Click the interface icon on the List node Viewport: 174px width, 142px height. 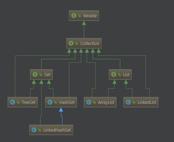(x=114, y=74)
